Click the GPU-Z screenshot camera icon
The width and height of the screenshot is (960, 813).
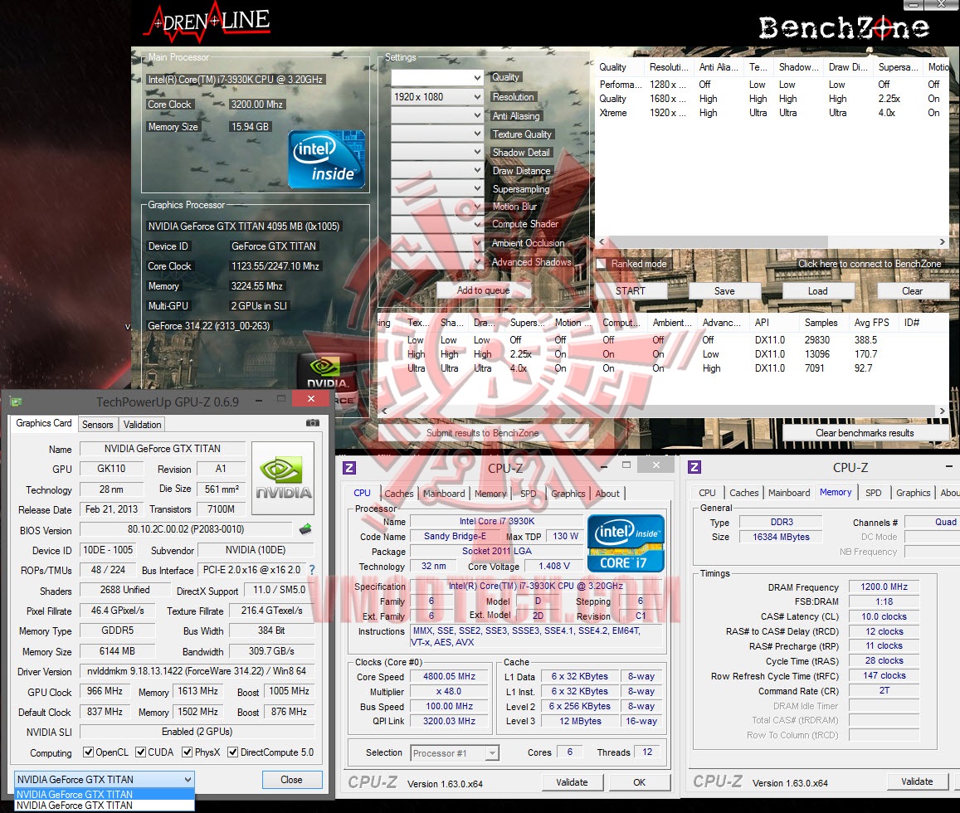pyautogui.click(x=312, y=422)
